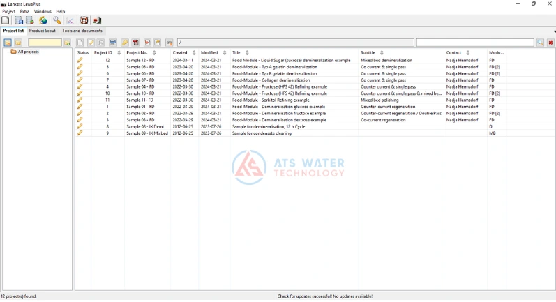Click the PDF export icon in project toolbar

(135, 43)
